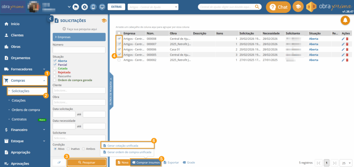Select the Inativo condition radio button
354x167 pixels.
68,149
